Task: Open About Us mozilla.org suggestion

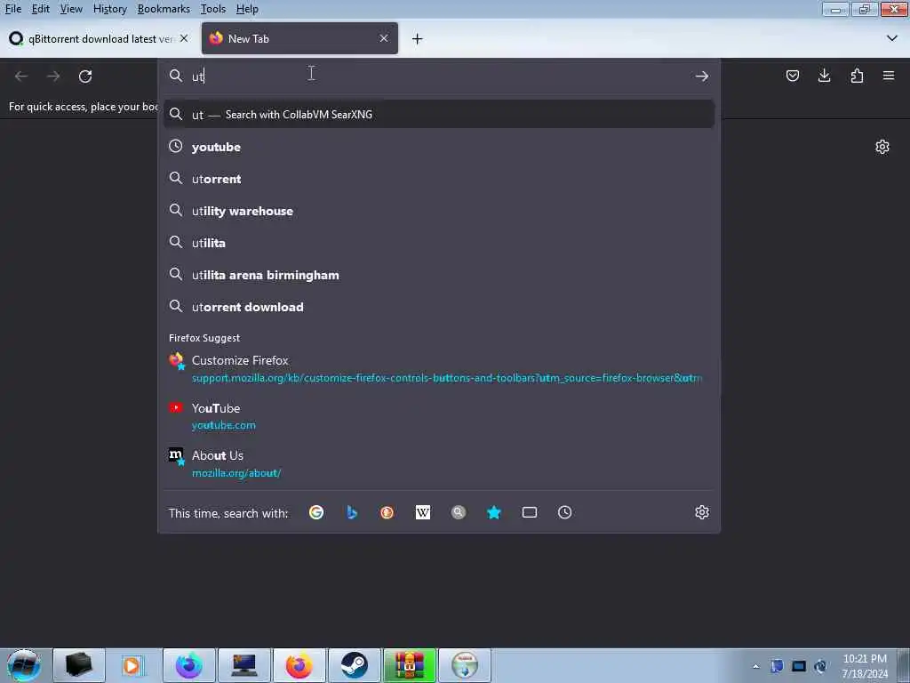Action: pyautogui.click(x=439, y=464)
